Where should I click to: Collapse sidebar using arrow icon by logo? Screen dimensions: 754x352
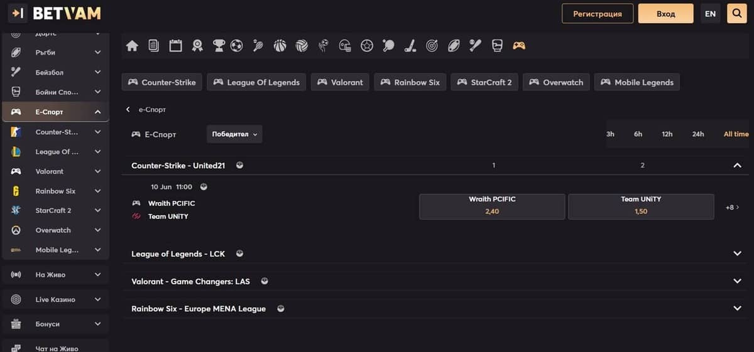pos(18,13)
